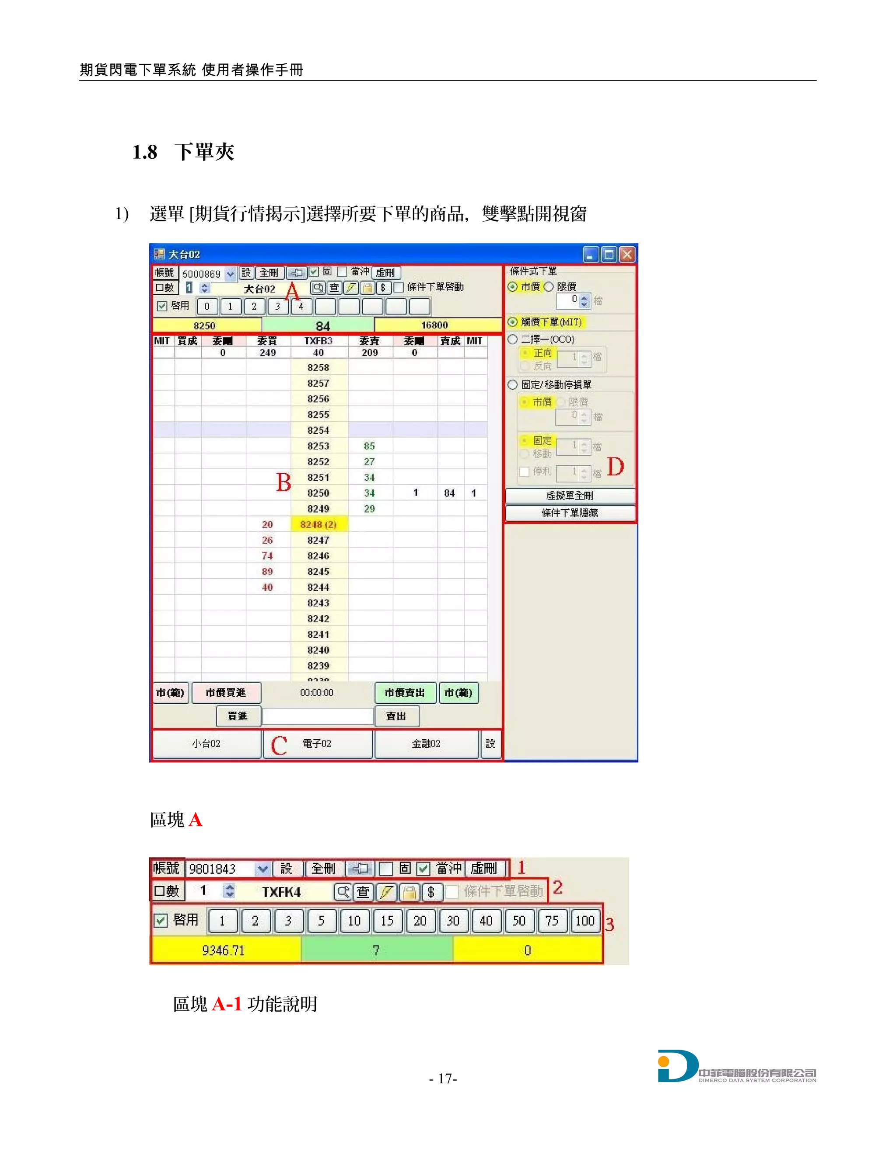Click the 查 query icon in 大台02 window
Screen dimensions: 896x1159
pos(334,288)
